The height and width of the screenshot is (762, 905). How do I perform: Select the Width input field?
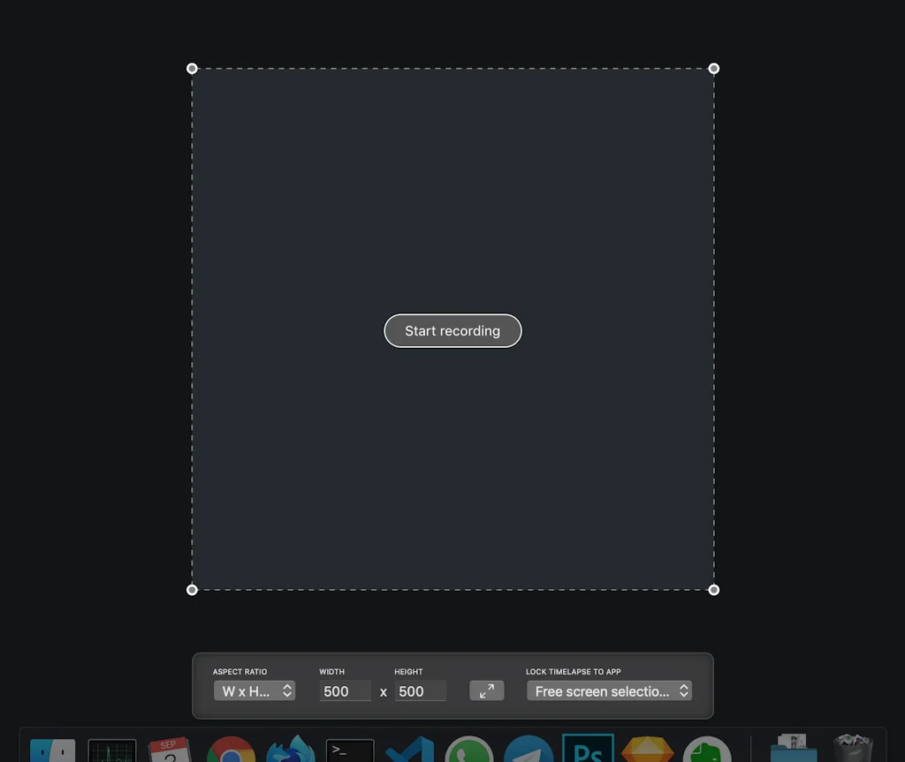pos(344,690)
